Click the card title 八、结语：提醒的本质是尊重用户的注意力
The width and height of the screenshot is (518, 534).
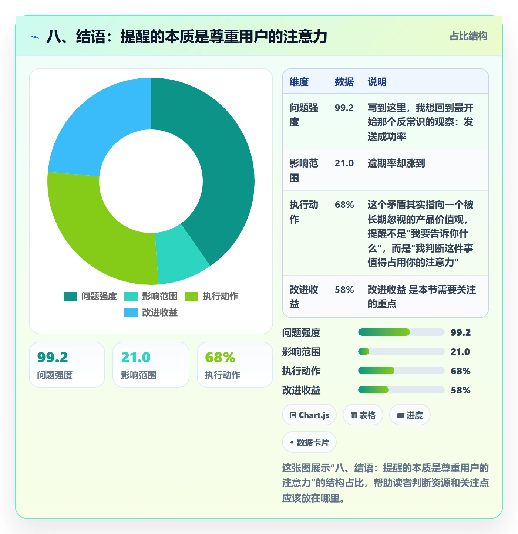187,37
